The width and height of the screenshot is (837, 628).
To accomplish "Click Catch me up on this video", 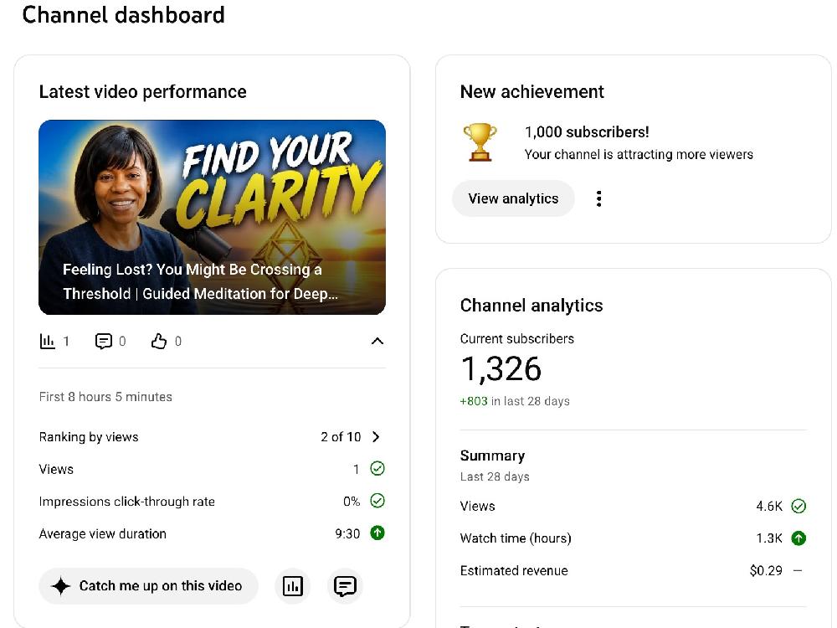I will pos(148,586).
